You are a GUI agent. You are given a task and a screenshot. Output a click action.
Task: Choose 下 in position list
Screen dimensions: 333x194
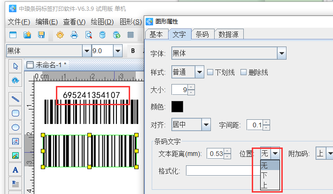(x=270, y=175)
